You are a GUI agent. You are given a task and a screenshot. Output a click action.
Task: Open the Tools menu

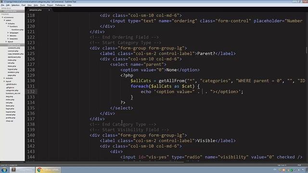[42, 5]
